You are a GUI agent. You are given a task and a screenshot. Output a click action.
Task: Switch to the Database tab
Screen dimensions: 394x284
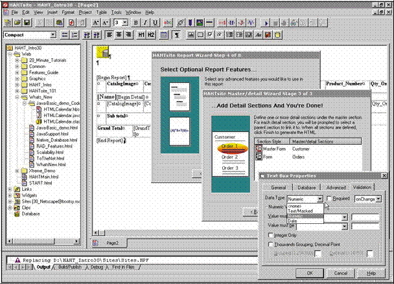point(307,188)
